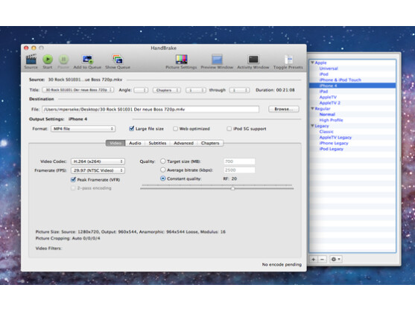Switch to the Audio tab
The width and height of the screenshot is (415, 311).
135,143
